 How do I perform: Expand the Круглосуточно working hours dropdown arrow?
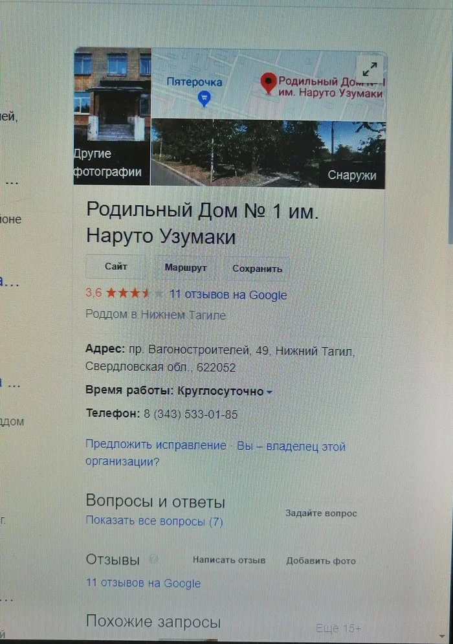(x=269, y=392)
